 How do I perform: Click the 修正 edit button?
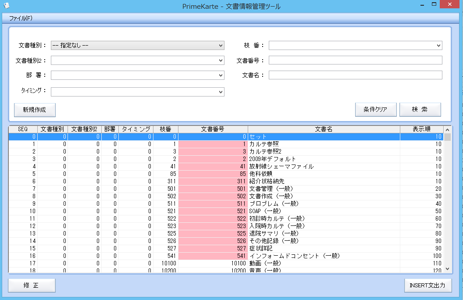pos(32,286)
